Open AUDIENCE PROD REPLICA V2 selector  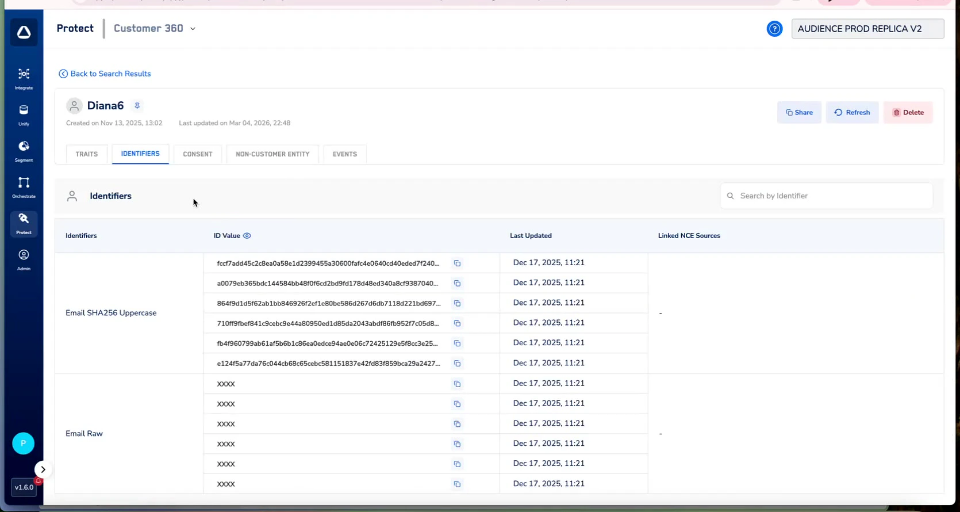pyautogui.click(x=867, y=29)
